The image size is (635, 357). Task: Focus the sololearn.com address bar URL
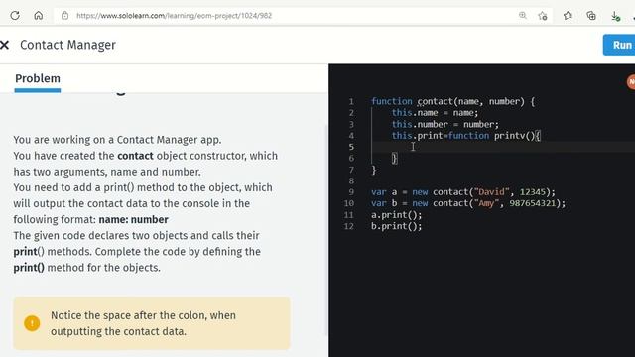click(x=175, y=16)
